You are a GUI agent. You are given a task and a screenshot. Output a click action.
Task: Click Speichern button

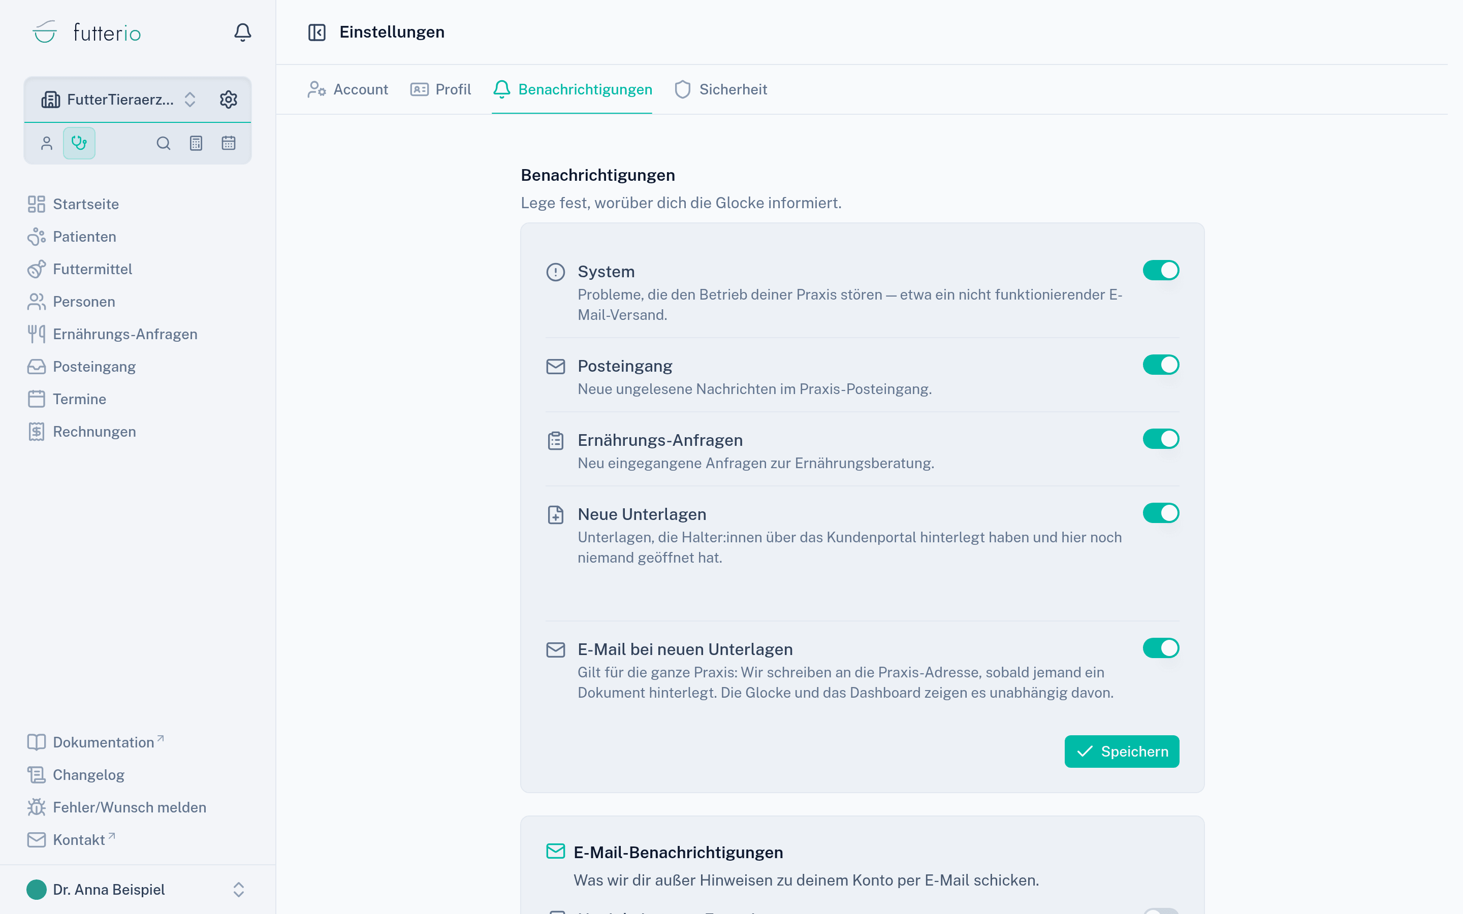click(1122, 752)
